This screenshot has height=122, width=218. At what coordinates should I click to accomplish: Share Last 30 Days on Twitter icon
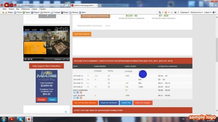click(75, 98)
